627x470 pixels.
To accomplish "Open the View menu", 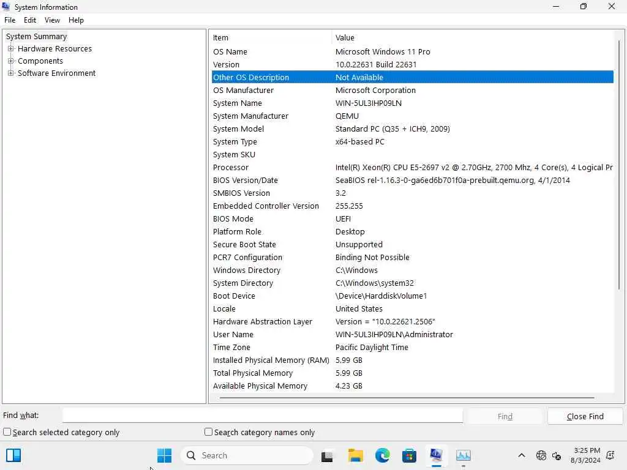I will point(52,20).
